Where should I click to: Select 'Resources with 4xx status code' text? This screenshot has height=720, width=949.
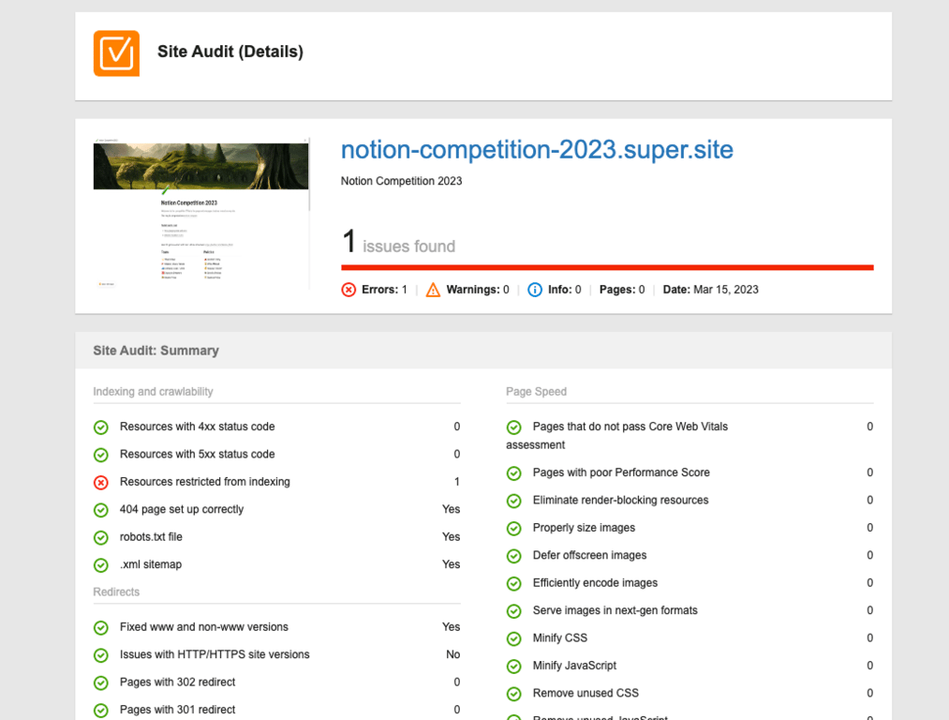point(198,427)
